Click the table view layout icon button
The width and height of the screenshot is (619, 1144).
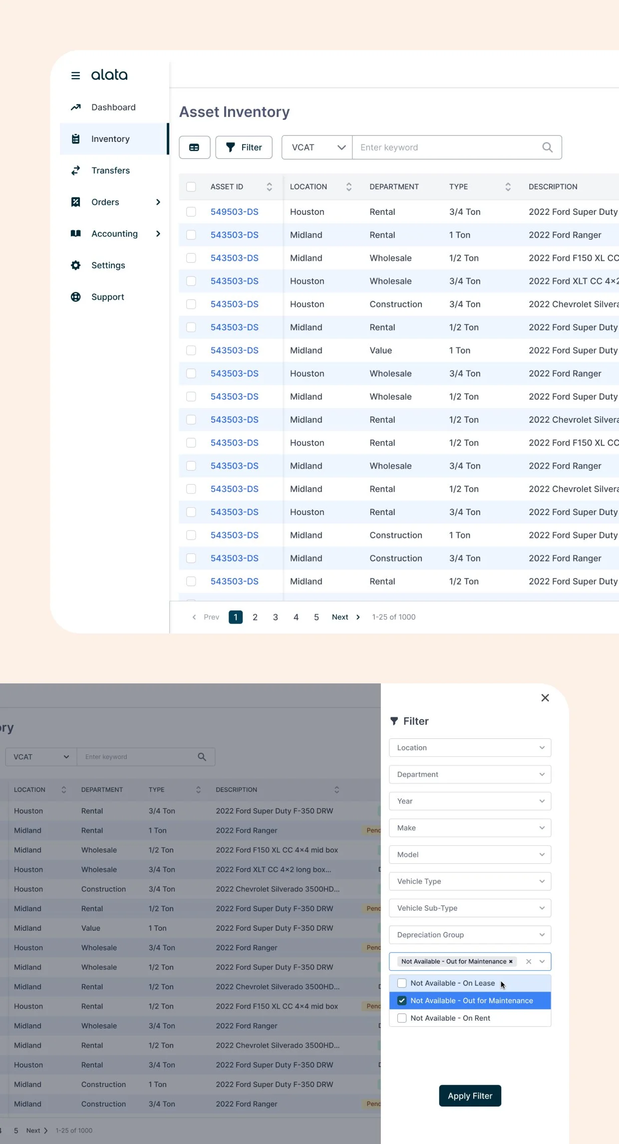click(x=195, y=147)
